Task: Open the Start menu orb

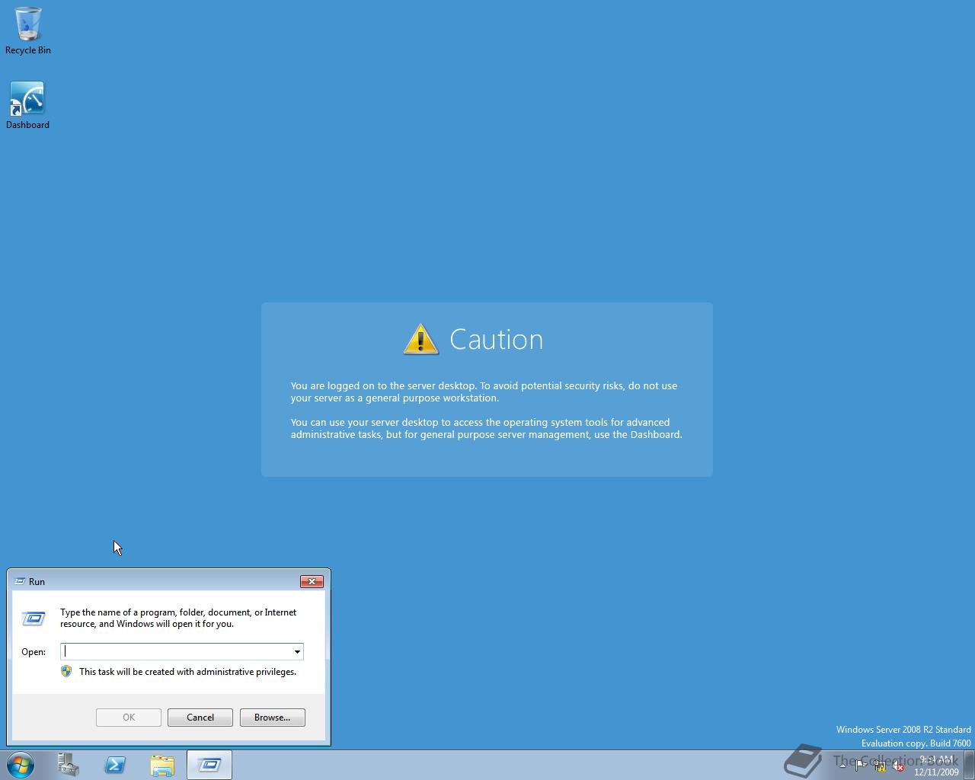Action: pos(21,765)
